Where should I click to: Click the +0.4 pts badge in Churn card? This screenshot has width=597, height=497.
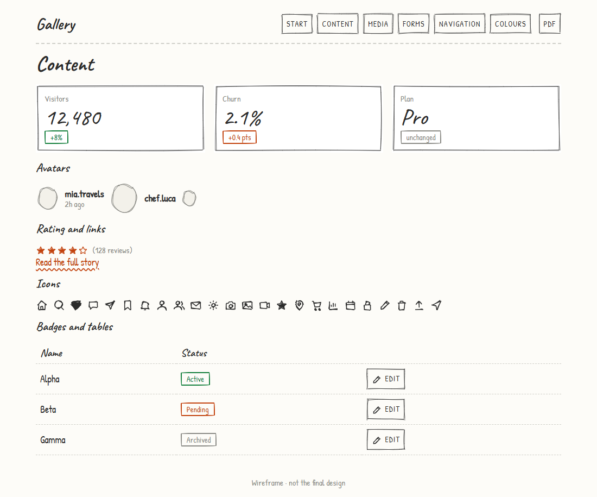tap(239, 137)
